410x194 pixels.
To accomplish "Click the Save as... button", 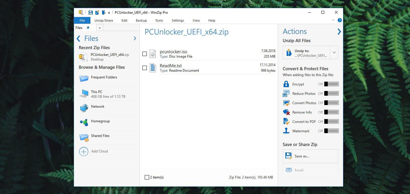I will pyautogui.click(x=310, y=156).
